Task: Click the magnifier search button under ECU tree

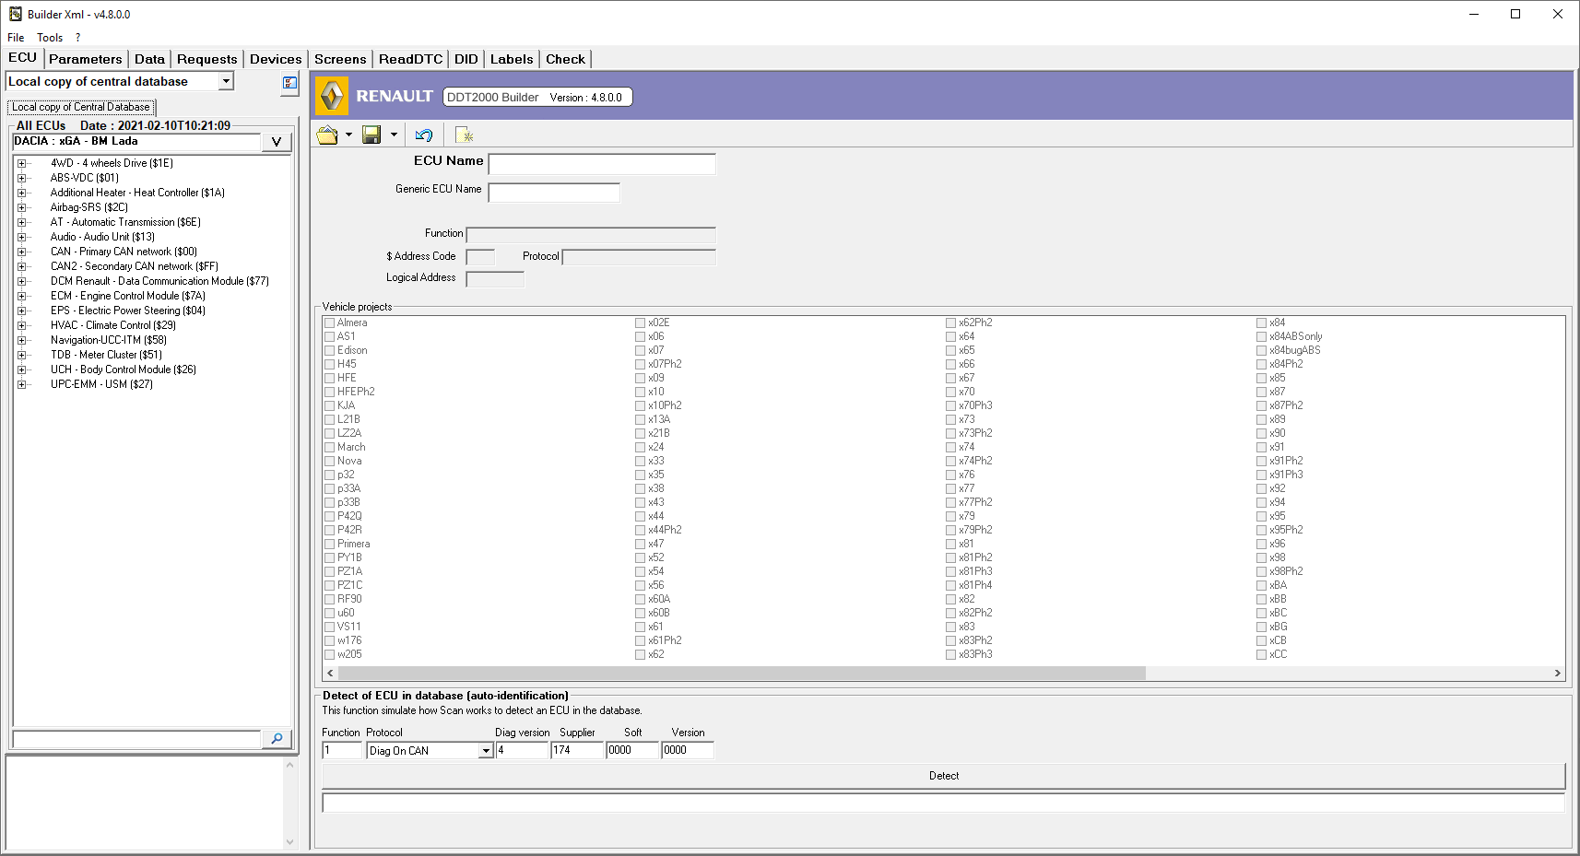Action: point(277,739)
